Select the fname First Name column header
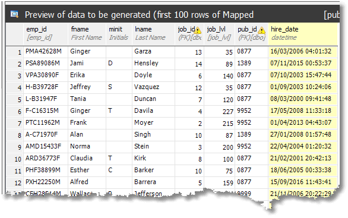The height and width of the screenshot is (218, 348). click(87, 34)
